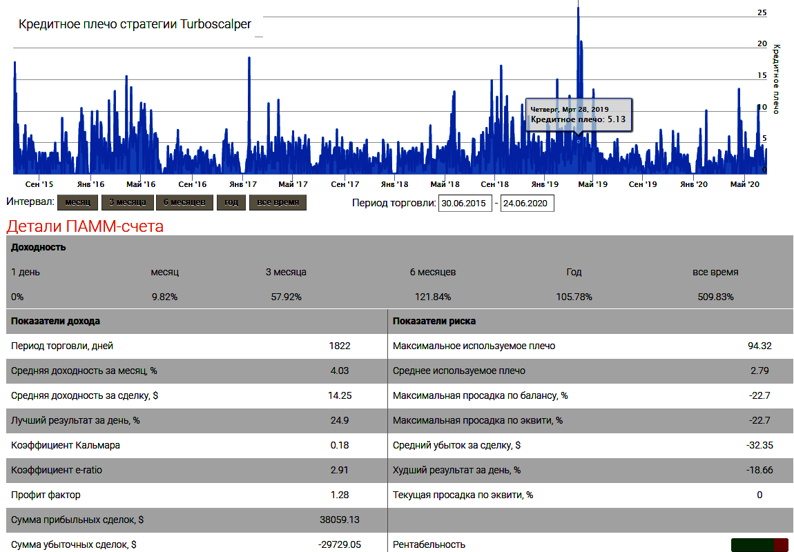
Task: Click the green part of Рентабельность bar
Action: tap(752, 545)
